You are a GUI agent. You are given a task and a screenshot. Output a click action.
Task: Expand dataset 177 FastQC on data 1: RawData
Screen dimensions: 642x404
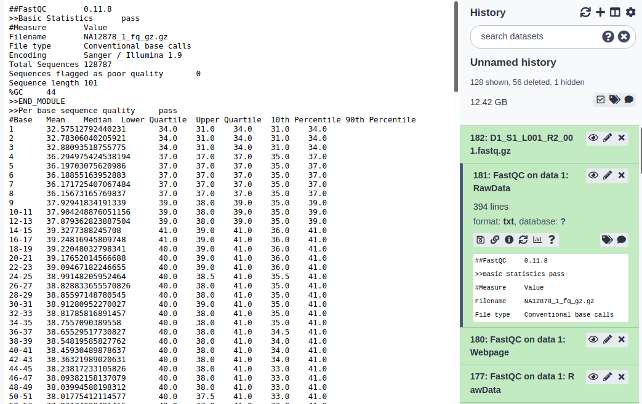click(522, 383)
